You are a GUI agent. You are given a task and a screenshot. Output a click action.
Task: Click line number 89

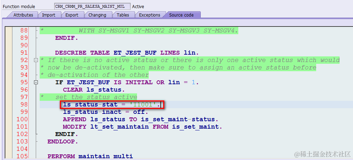[24, 38]
